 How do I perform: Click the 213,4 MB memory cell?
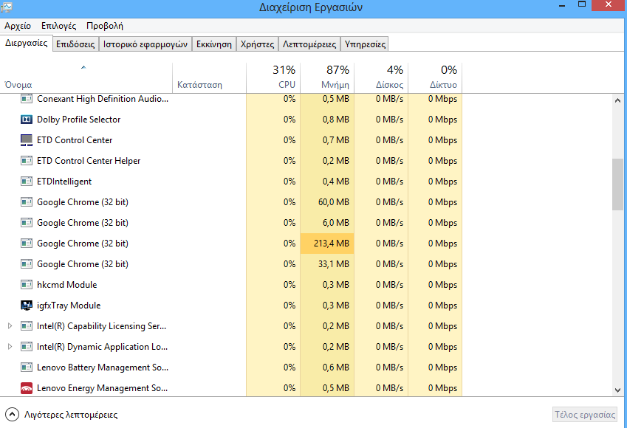pos(327,244)
